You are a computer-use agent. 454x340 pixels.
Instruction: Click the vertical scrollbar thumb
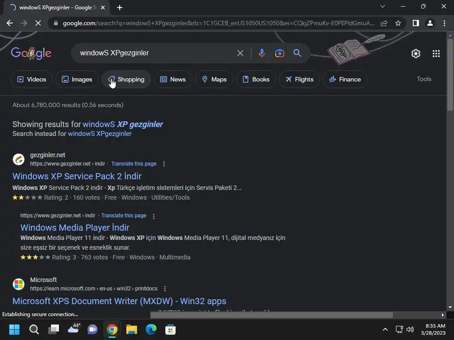[450, 74]
